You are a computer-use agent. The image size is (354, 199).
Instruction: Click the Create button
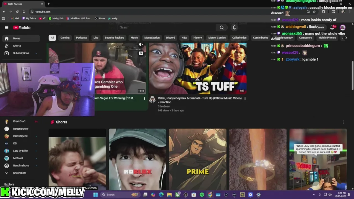318,27
